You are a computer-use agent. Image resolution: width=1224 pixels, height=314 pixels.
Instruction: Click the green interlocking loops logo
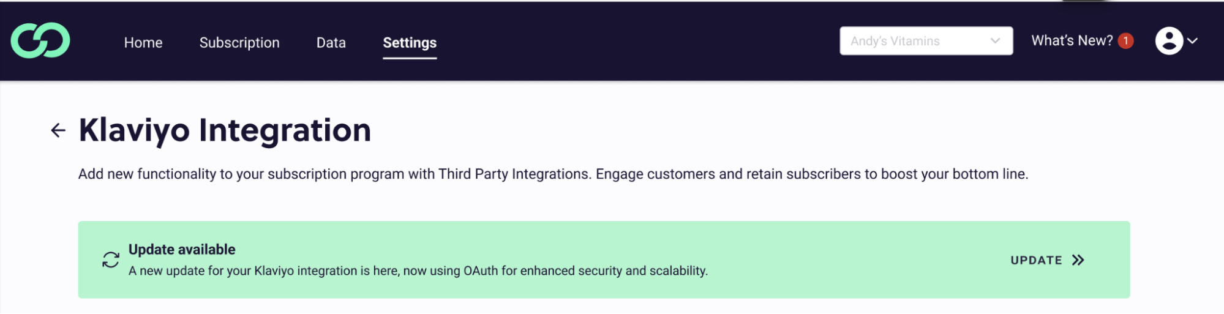click(40, 41)
